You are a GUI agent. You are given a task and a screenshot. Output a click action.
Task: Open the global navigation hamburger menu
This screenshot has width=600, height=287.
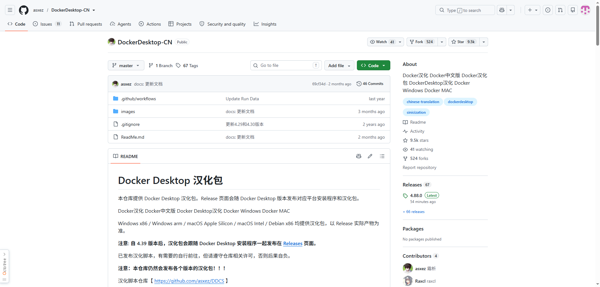point(10,10)
